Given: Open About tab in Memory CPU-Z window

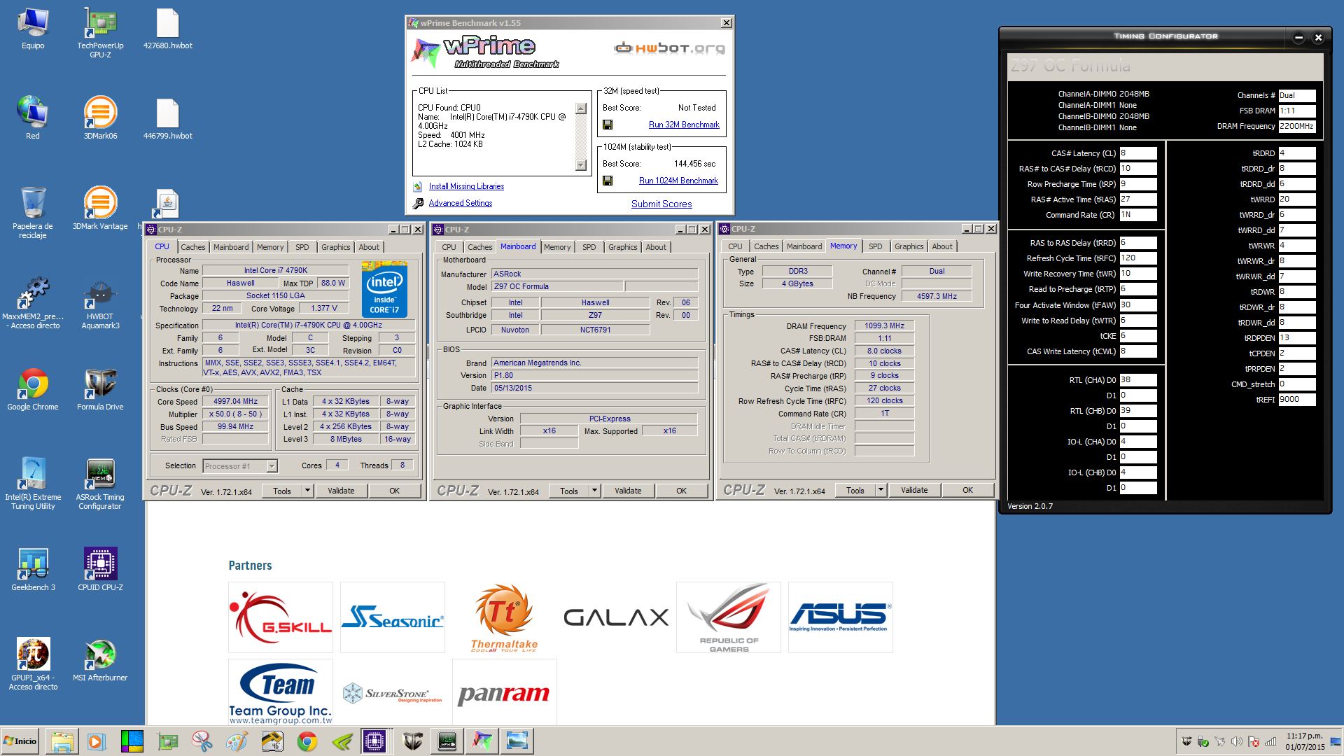Looking at the screenshot, I should click(942, 246).
